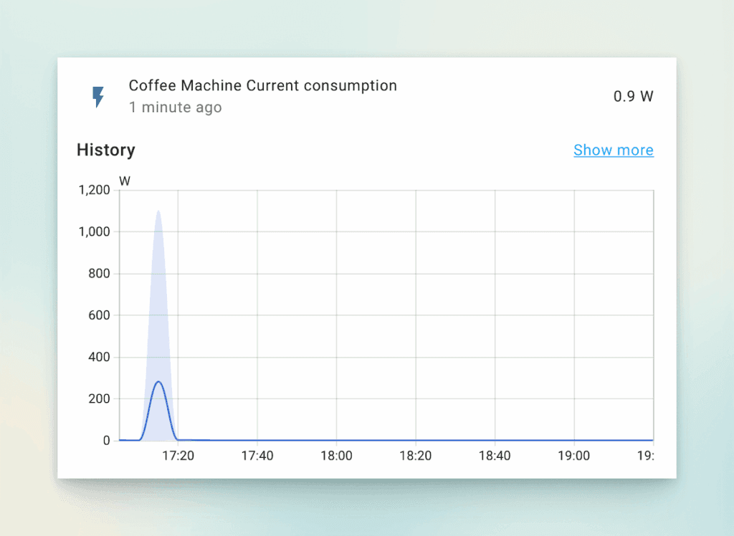
Task: Click the W unit label above the axis
Action: click(x=125, y=181)
